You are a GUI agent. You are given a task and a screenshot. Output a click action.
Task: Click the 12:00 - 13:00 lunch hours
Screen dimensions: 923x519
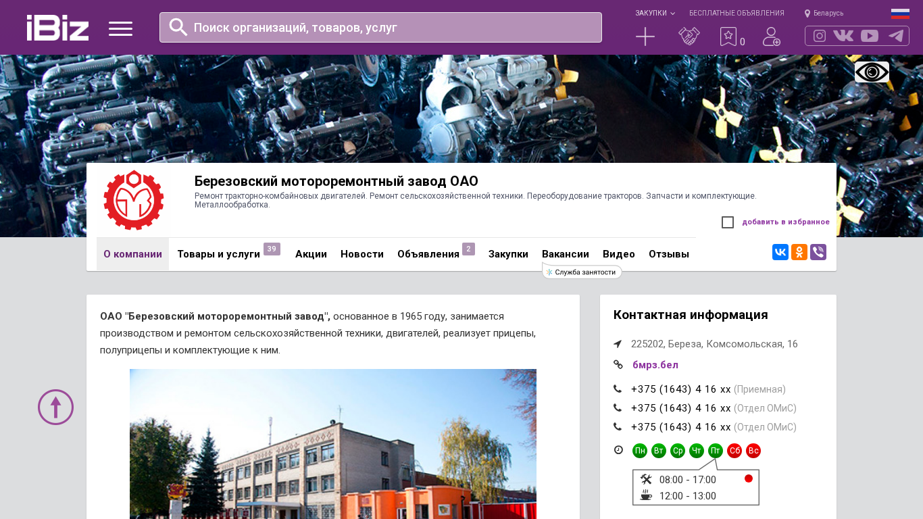click(x=688, y=496)
